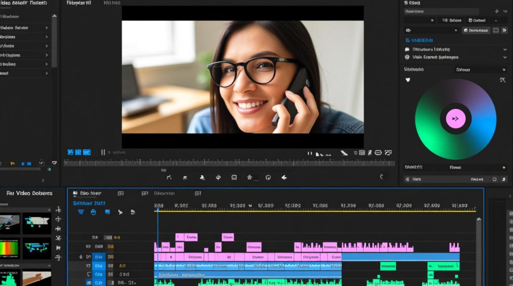Select the first tab above the preview monitor

tap(79, 3)
